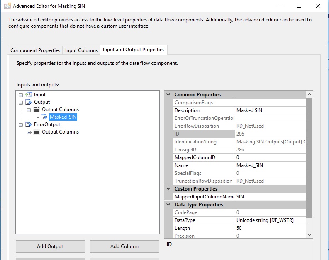Screen dimensions: 329x260
Task: Edit the Length value 50
Action: (270, 228)
